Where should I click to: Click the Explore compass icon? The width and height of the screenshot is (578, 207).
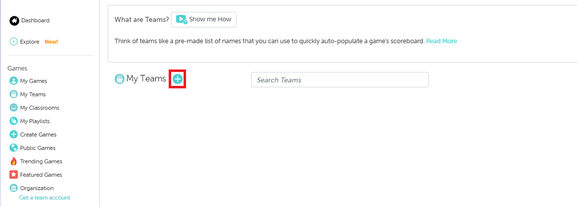[14, 42]
